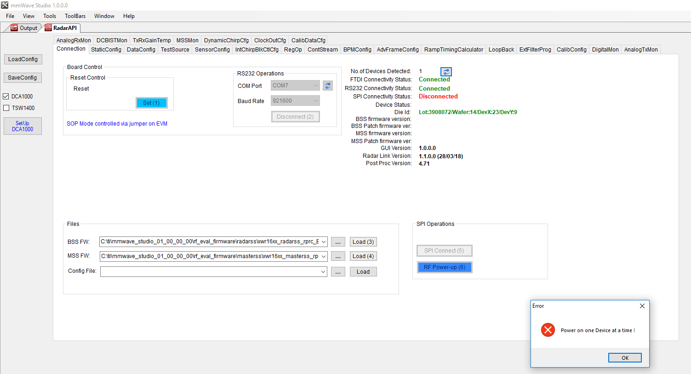Enable the DCA1000 checkbox
This screenshot has height=374, width=691.
[x=6, y=96]
